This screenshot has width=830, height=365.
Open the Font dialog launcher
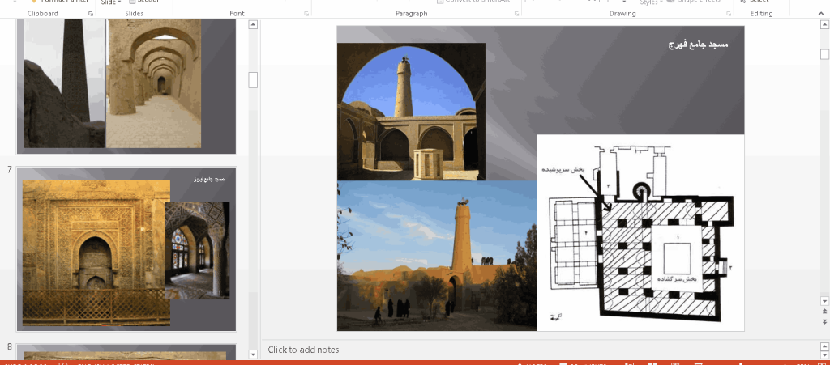click(x=306, y=14)
